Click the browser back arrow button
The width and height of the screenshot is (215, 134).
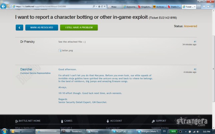pos(4,6)
